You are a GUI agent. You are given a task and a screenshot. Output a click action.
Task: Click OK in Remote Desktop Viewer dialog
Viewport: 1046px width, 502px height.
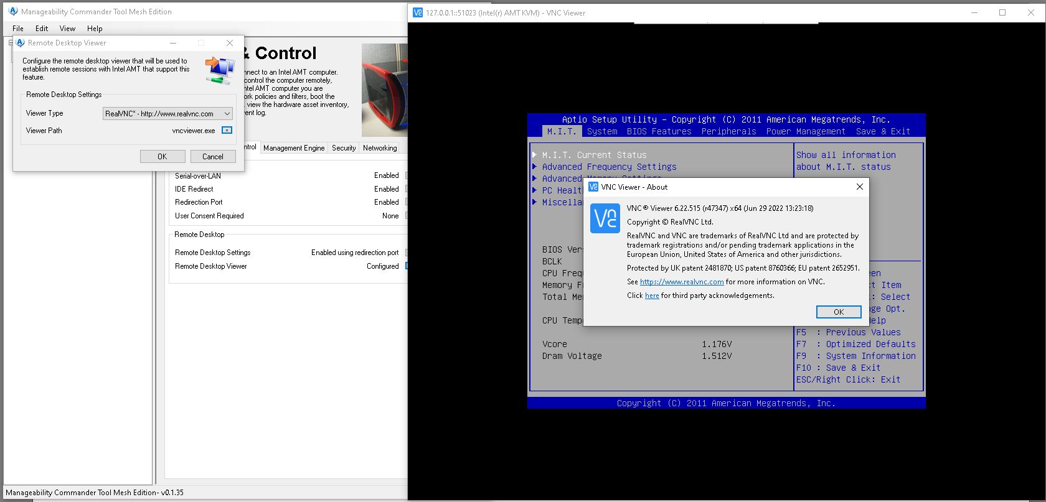click(x=163, y=157)
